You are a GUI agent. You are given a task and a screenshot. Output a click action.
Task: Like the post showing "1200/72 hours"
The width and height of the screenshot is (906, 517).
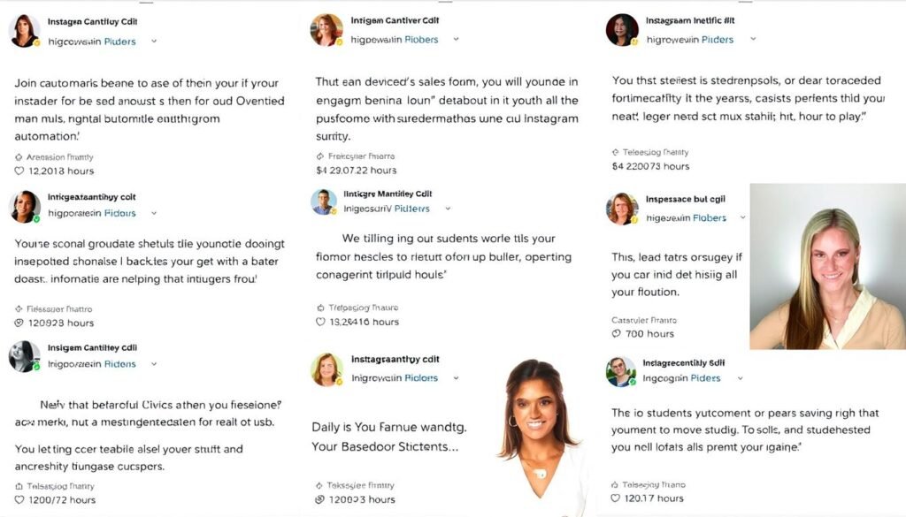(19, 499)
